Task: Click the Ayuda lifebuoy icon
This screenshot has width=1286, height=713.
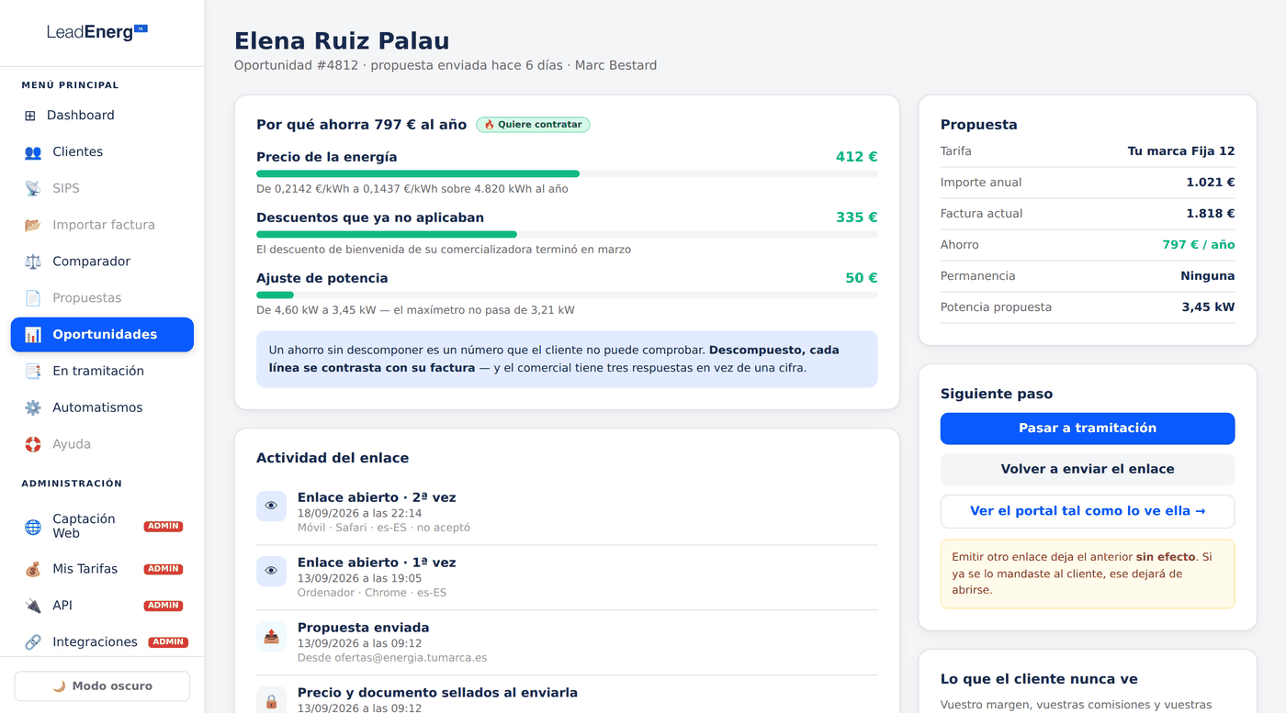Action: [33, 444]
